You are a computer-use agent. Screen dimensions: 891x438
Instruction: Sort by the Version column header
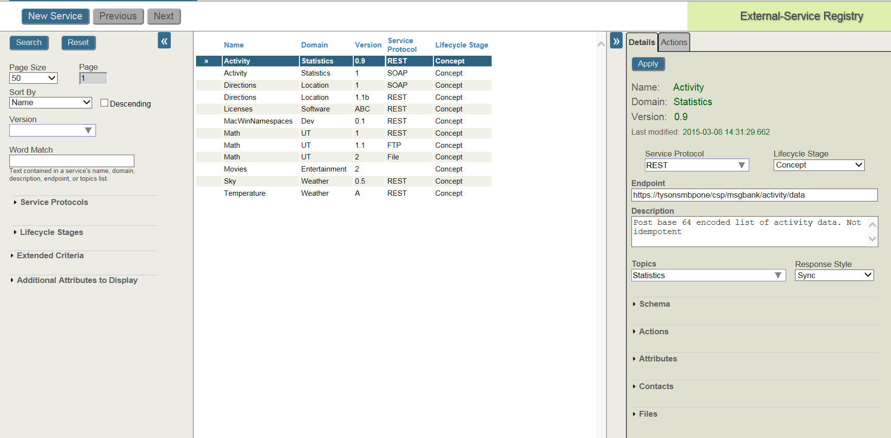pyautogui.click(x=368, y=45)
